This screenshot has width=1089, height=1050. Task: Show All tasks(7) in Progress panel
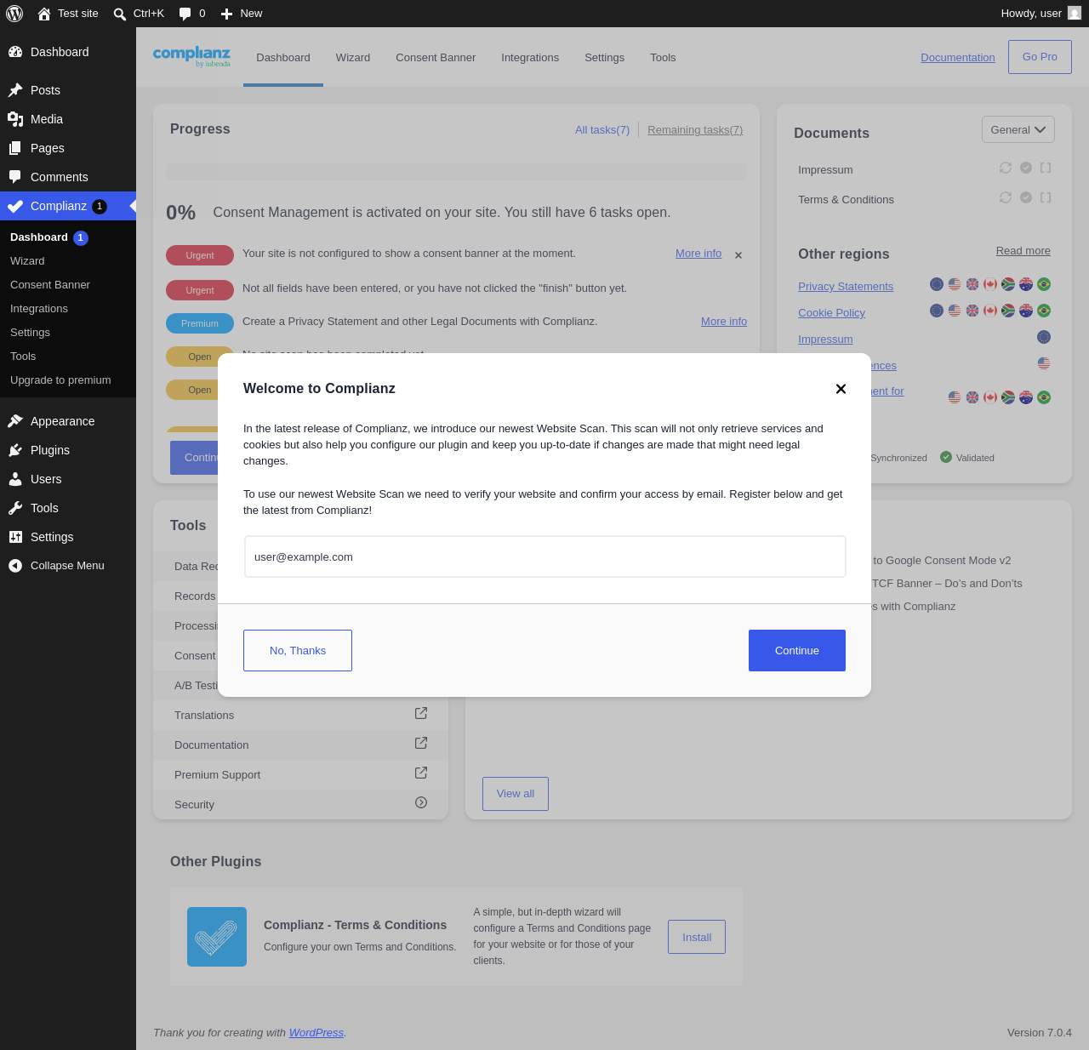coord(602,130)
